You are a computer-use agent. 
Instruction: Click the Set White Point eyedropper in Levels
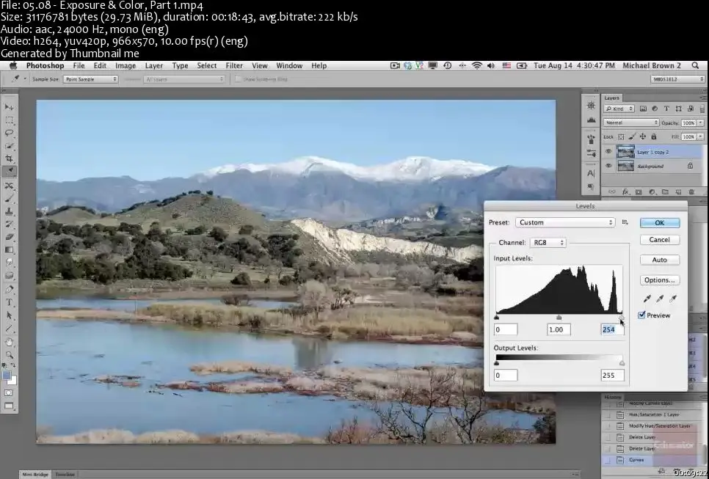point(673,299)
